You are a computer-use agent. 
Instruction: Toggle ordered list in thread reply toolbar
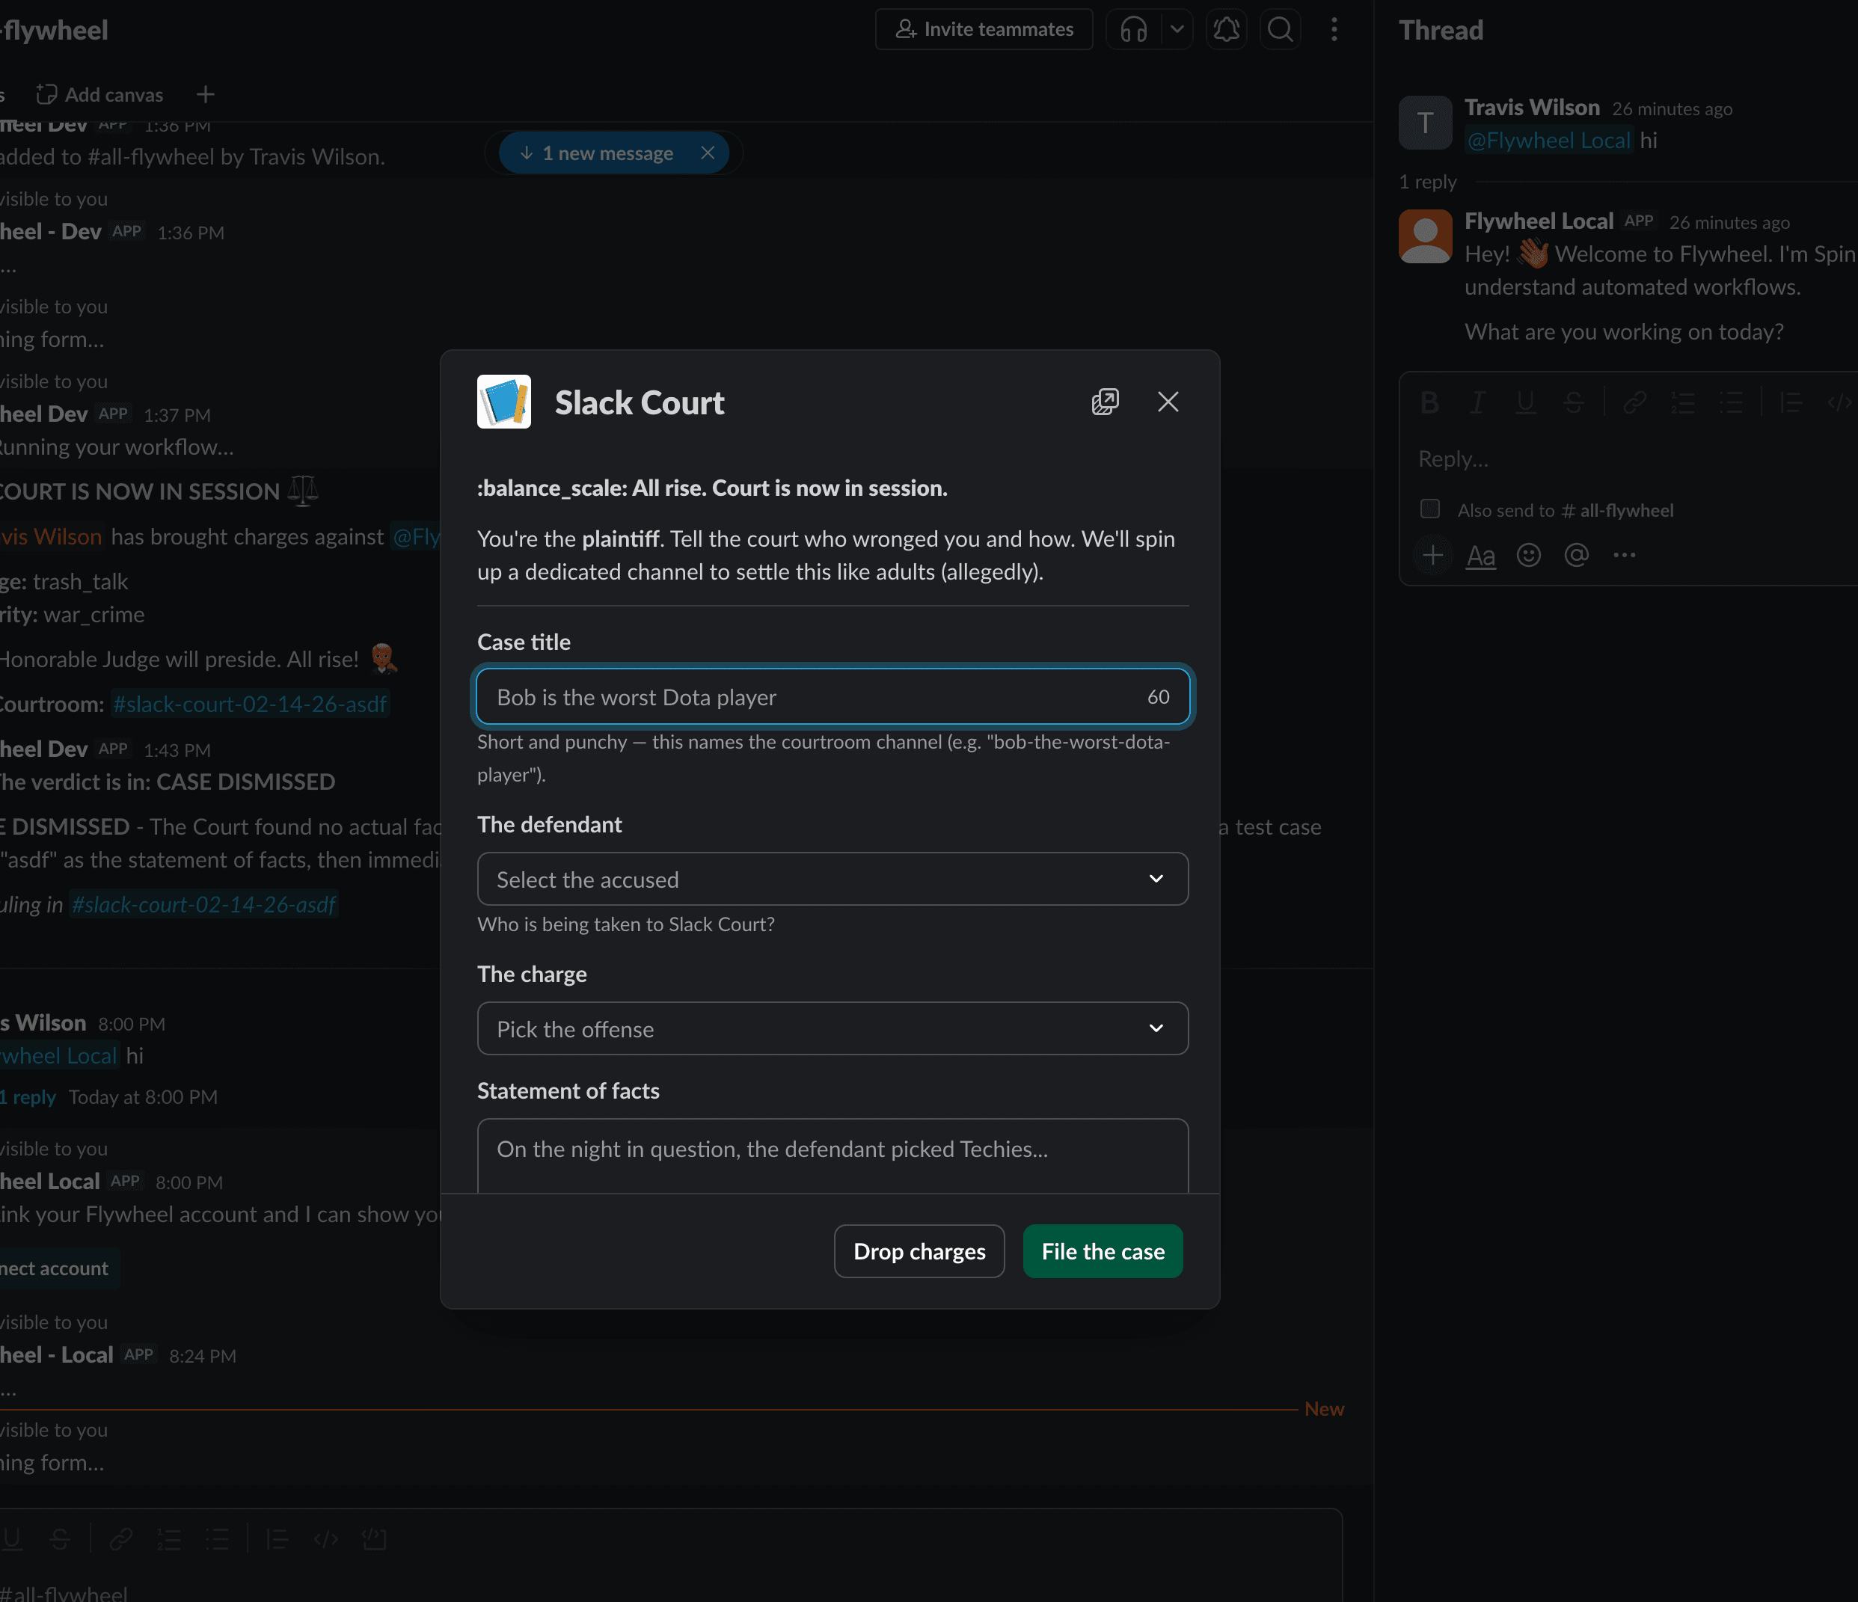click(1682, 402)
